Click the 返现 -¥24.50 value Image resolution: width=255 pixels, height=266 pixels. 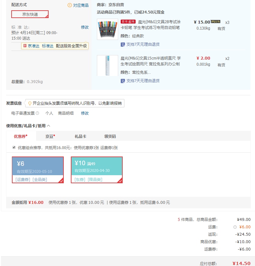tap(243, 234)
